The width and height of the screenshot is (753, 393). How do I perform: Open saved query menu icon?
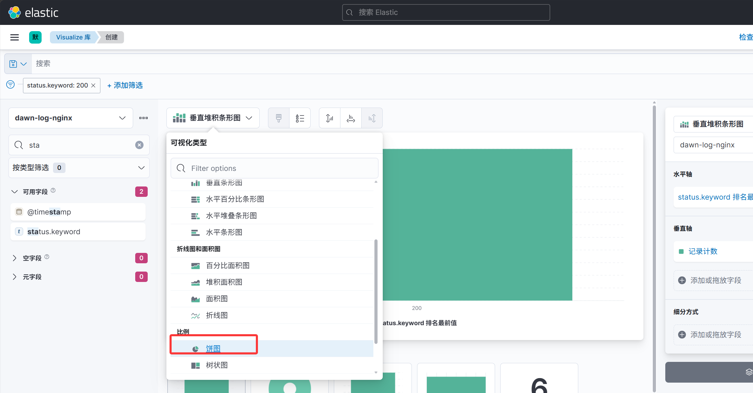(18, 64)
